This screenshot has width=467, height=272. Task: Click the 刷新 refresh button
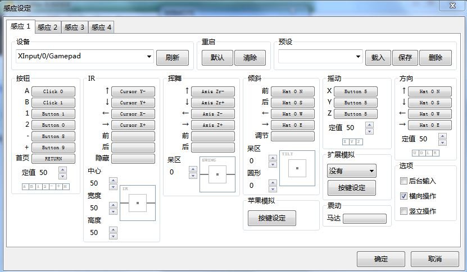pyautogui.click(x=172, y=57)
